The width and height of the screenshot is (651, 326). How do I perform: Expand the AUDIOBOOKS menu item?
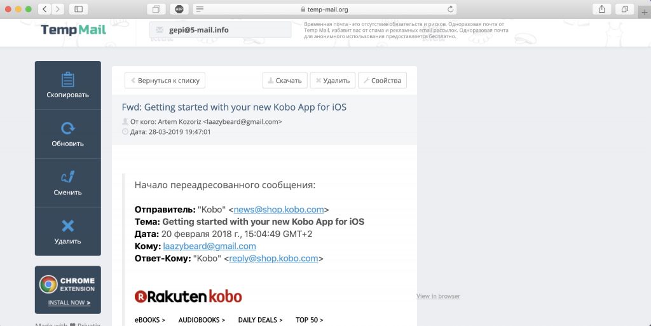point(202,320)
